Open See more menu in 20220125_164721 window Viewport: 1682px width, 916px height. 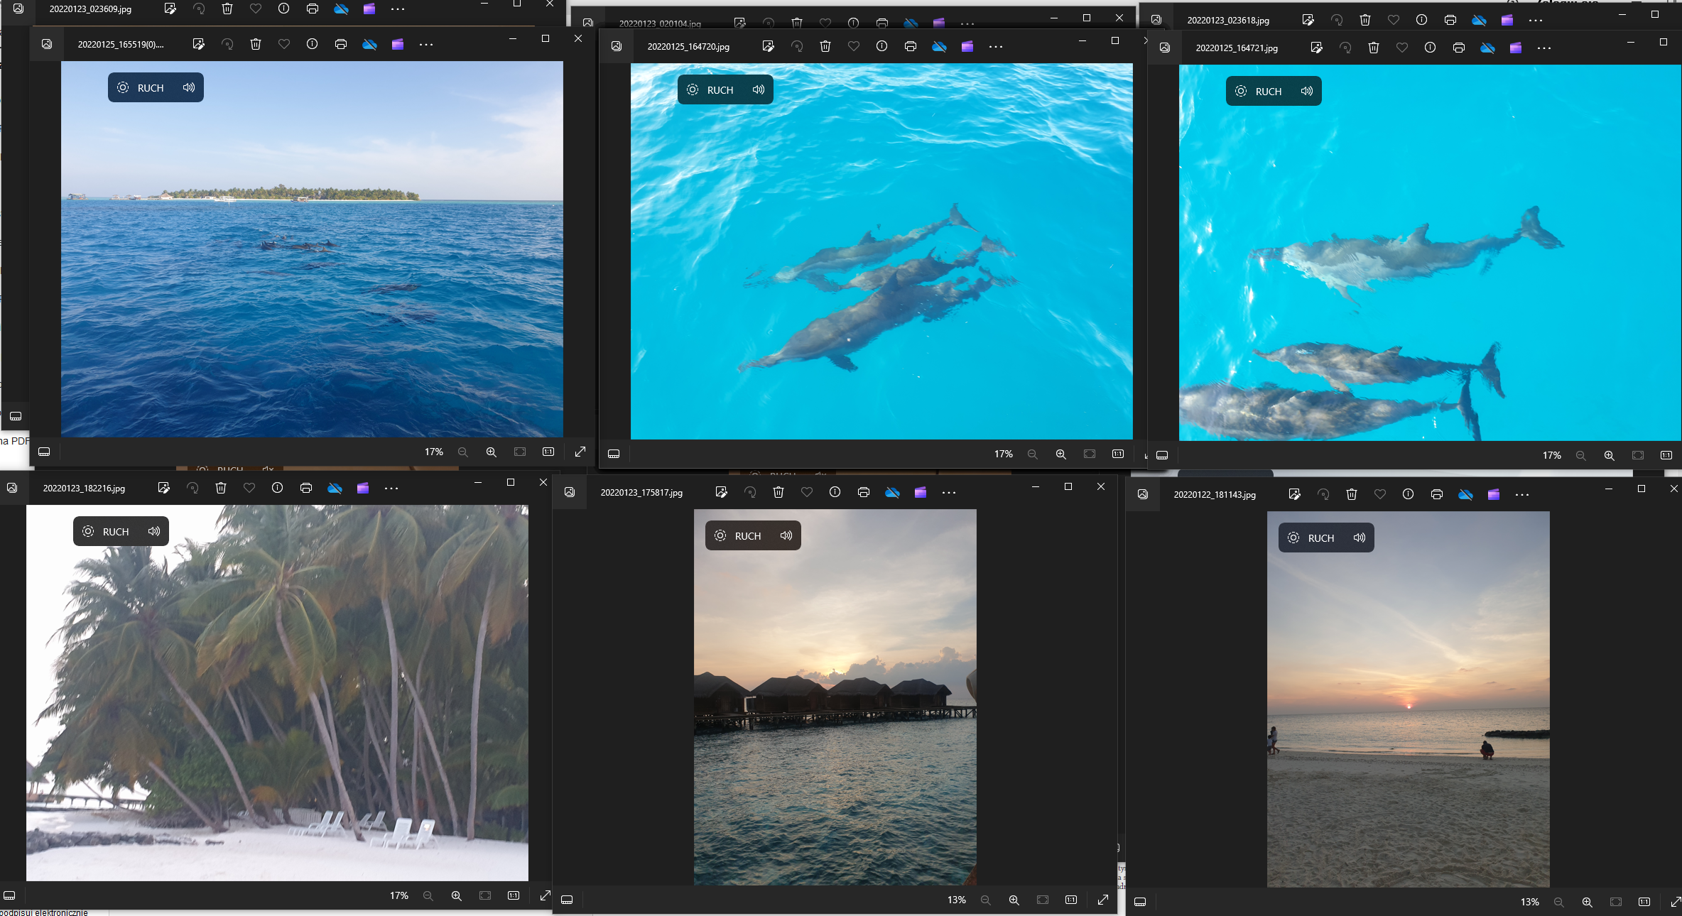pyautogui.click(x=1544, y=48)
